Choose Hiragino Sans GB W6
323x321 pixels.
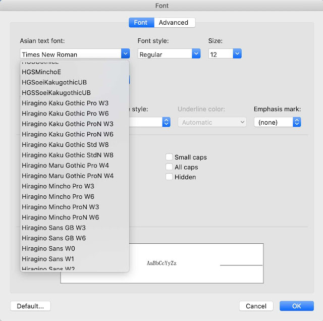pos(75,238)
